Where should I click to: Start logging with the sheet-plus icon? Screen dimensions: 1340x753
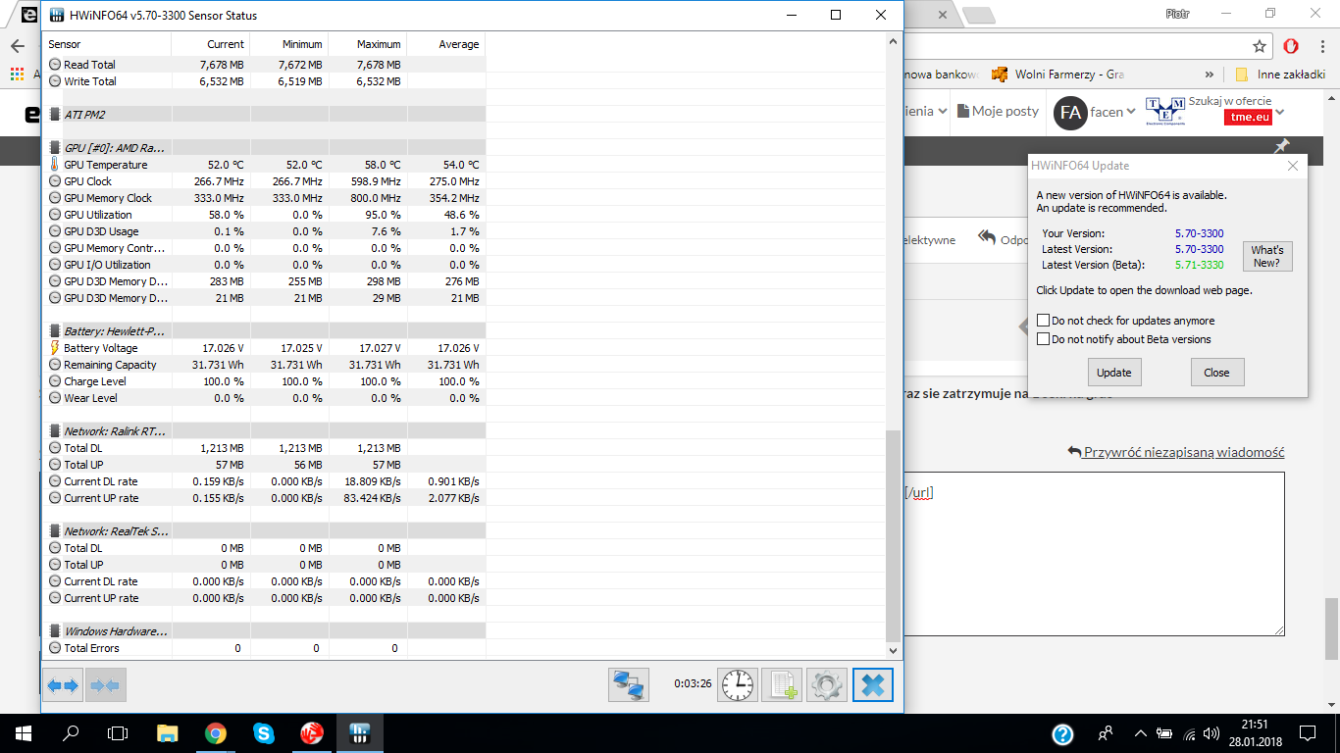coord(782,685)
